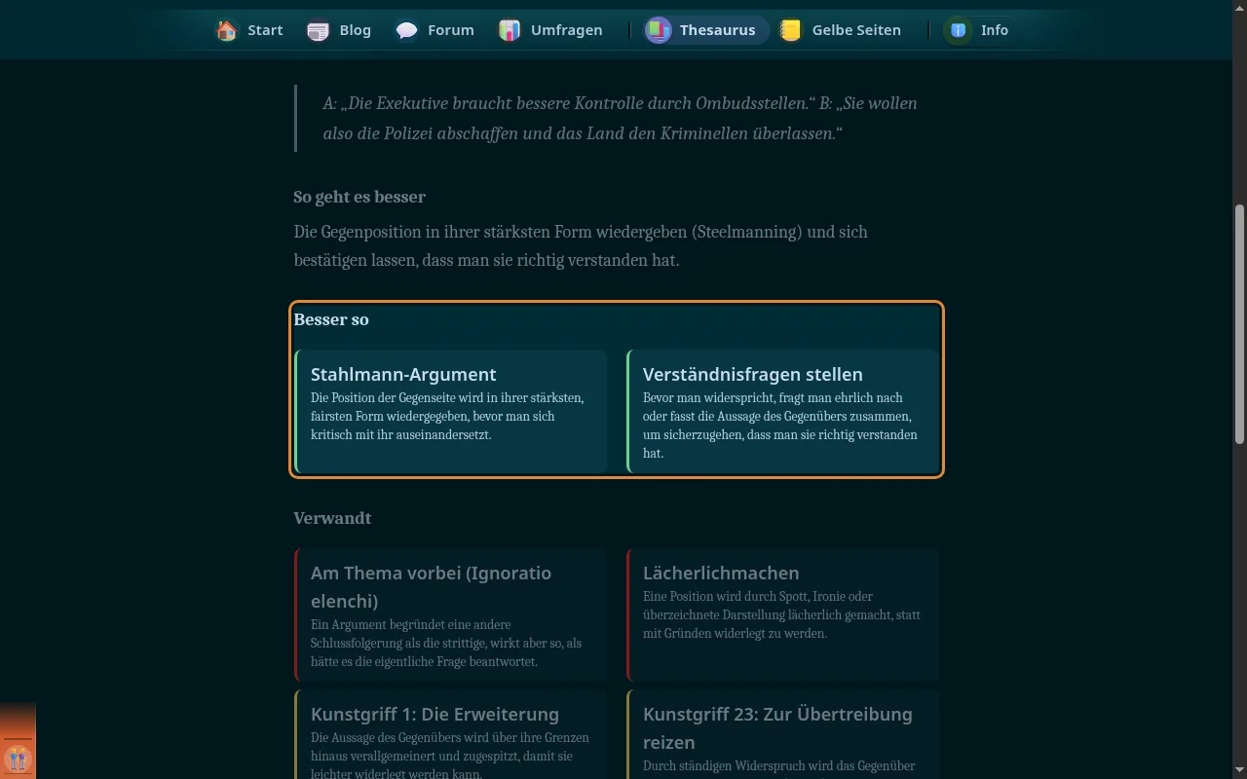Go to the Forum section
This screenshot has width=1247, height=779.
[x=435, y=30]
